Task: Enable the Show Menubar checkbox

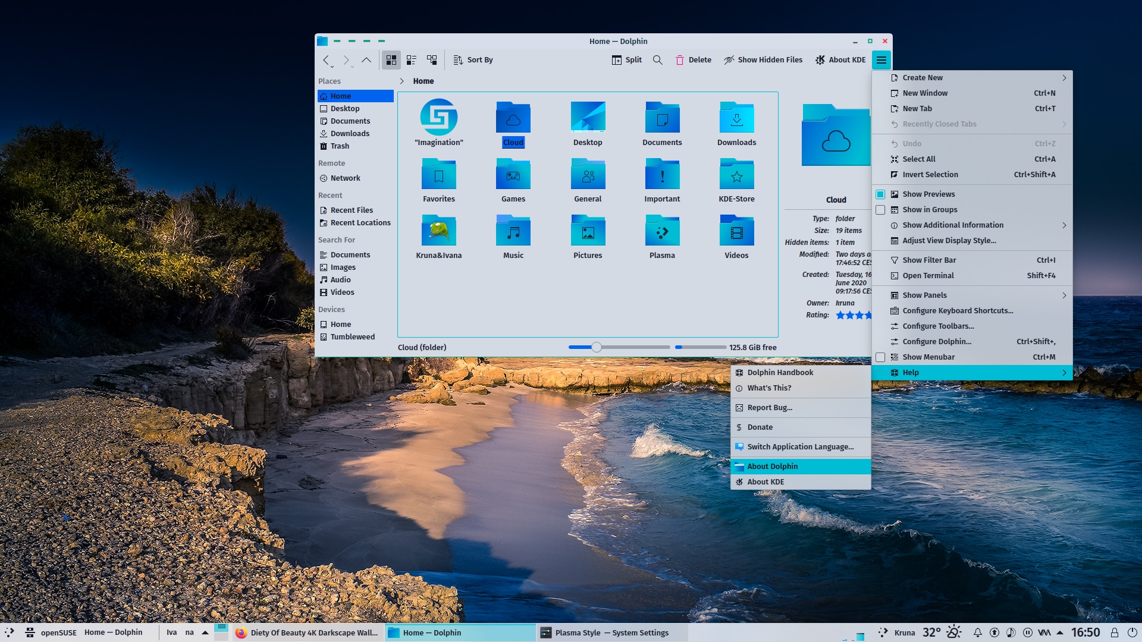Action: 880,357
